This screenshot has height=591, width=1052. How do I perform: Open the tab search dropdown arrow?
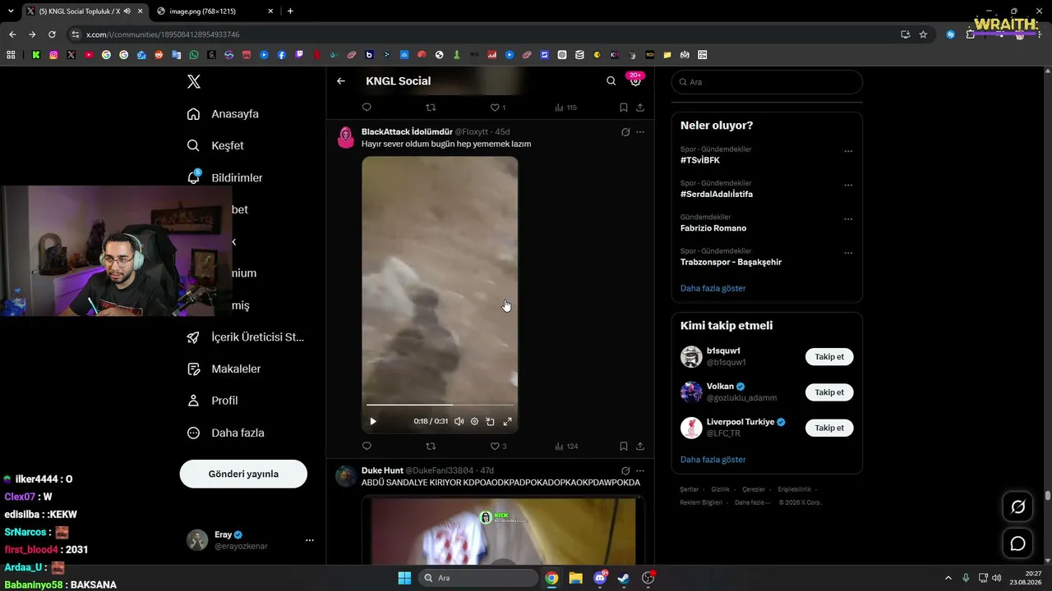pos(11,11)
